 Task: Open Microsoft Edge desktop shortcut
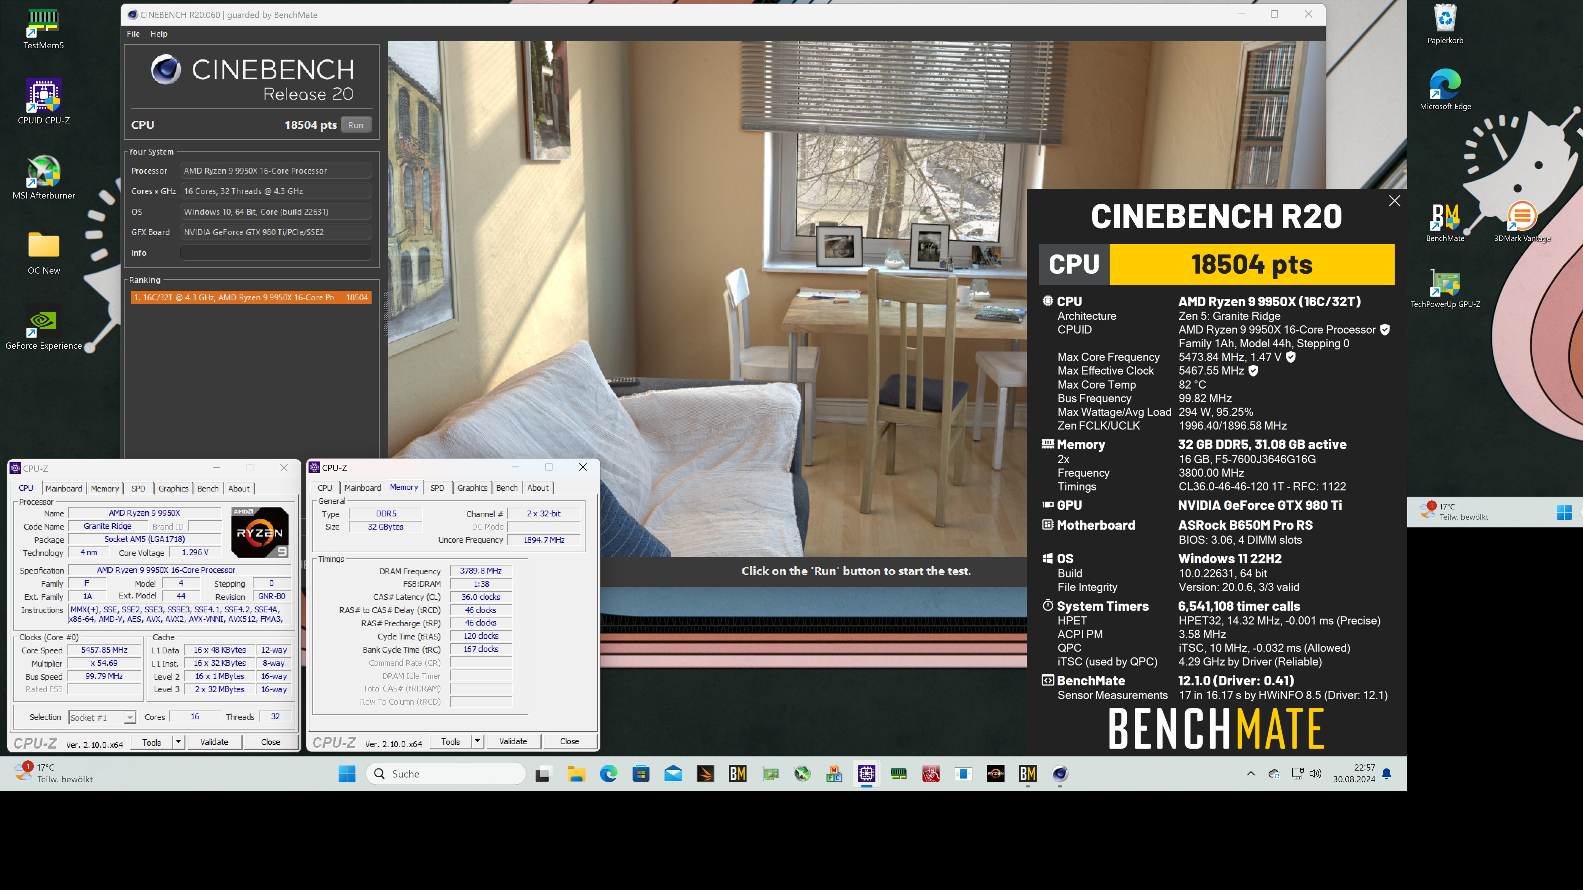[1445, 90]
